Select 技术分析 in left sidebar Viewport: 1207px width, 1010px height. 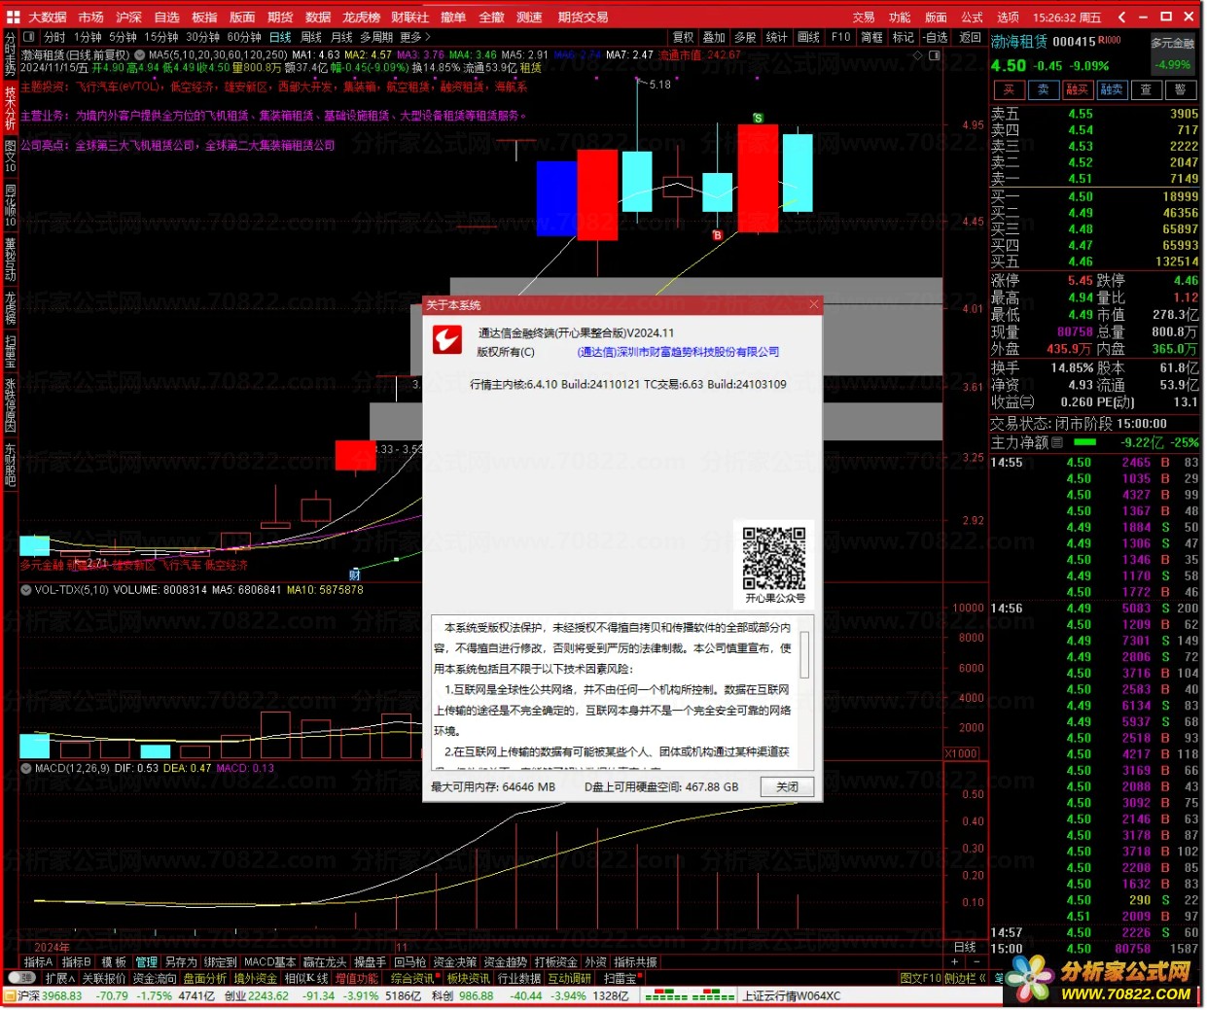11,108
